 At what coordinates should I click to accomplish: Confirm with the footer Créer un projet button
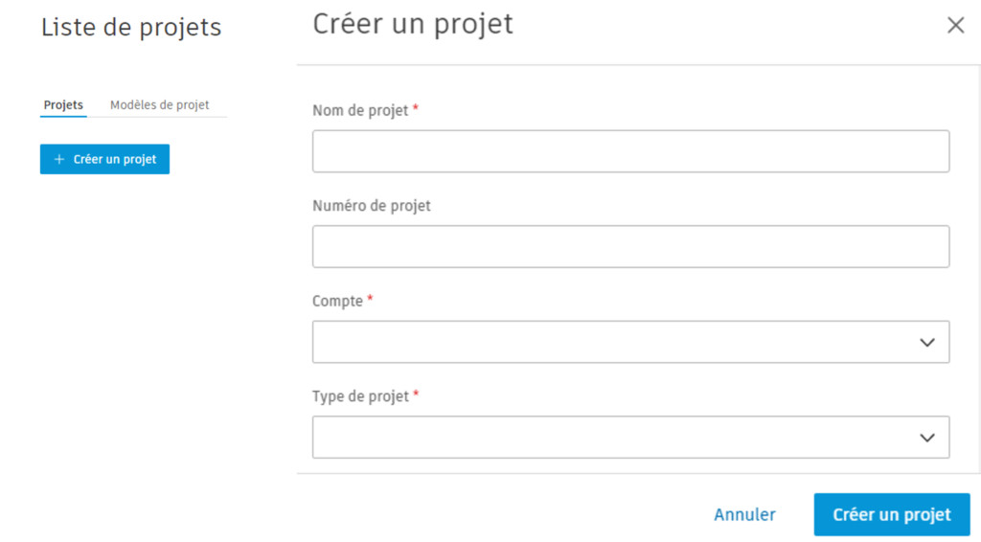[891, 515]
